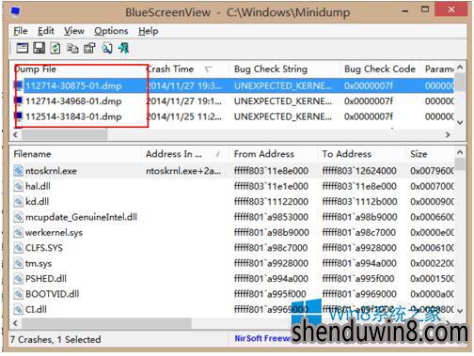Click the file icon beside mcupdate_GenuineIntel.dll
This screenshot has height=356, width=474.
(x=19, y=217)
